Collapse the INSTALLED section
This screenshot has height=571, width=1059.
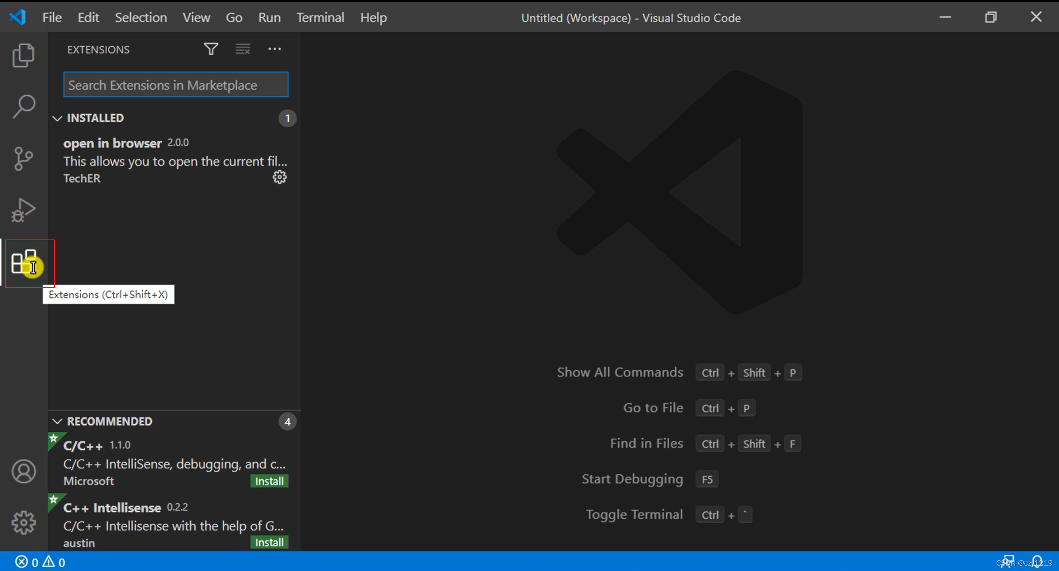57,118
